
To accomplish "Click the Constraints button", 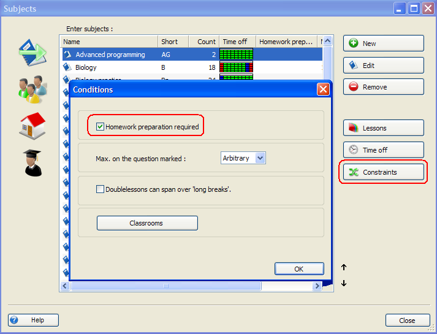I will (x=383, y=172).
